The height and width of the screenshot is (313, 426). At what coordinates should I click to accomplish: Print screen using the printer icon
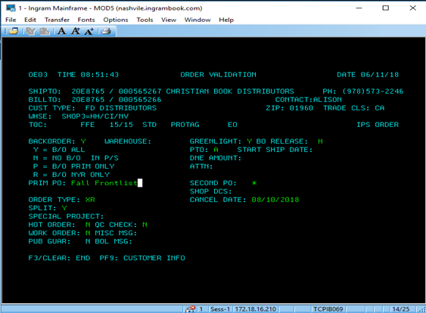[106, 32]
